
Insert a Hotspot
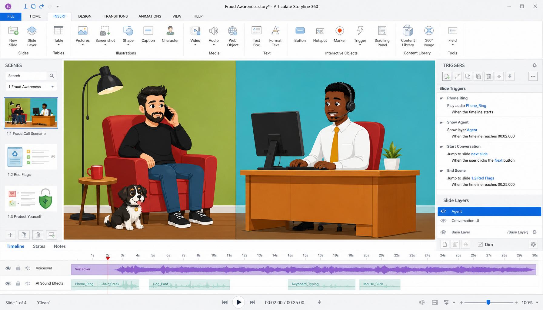pos(320,34)
